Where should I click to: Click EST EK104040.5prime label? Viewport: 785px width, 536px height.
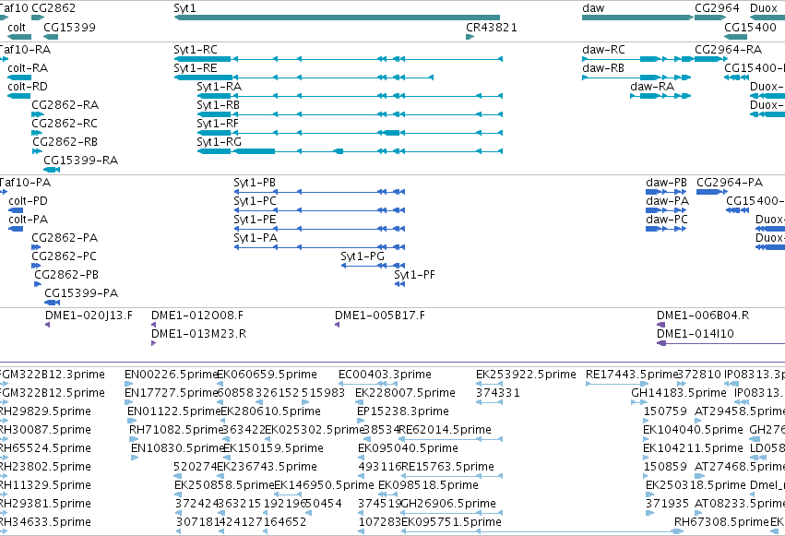(x=693, y=431)
